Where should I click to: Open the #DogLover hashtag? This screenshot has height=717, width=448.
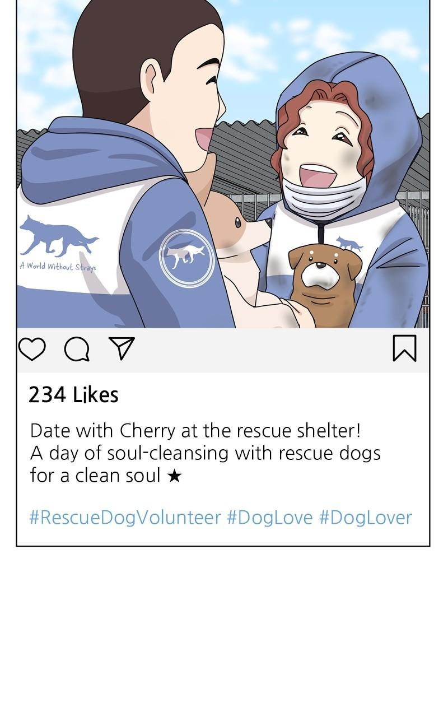(365, 517)
